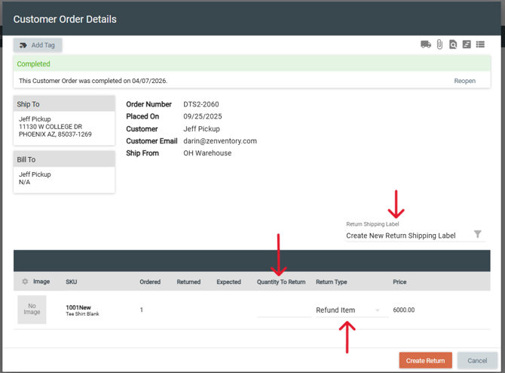The image size is (505, 373).
Task: Click the Image column header
Action: (41, 282)
